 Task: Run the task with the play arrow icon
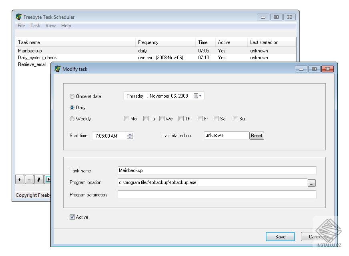[48, 179]
